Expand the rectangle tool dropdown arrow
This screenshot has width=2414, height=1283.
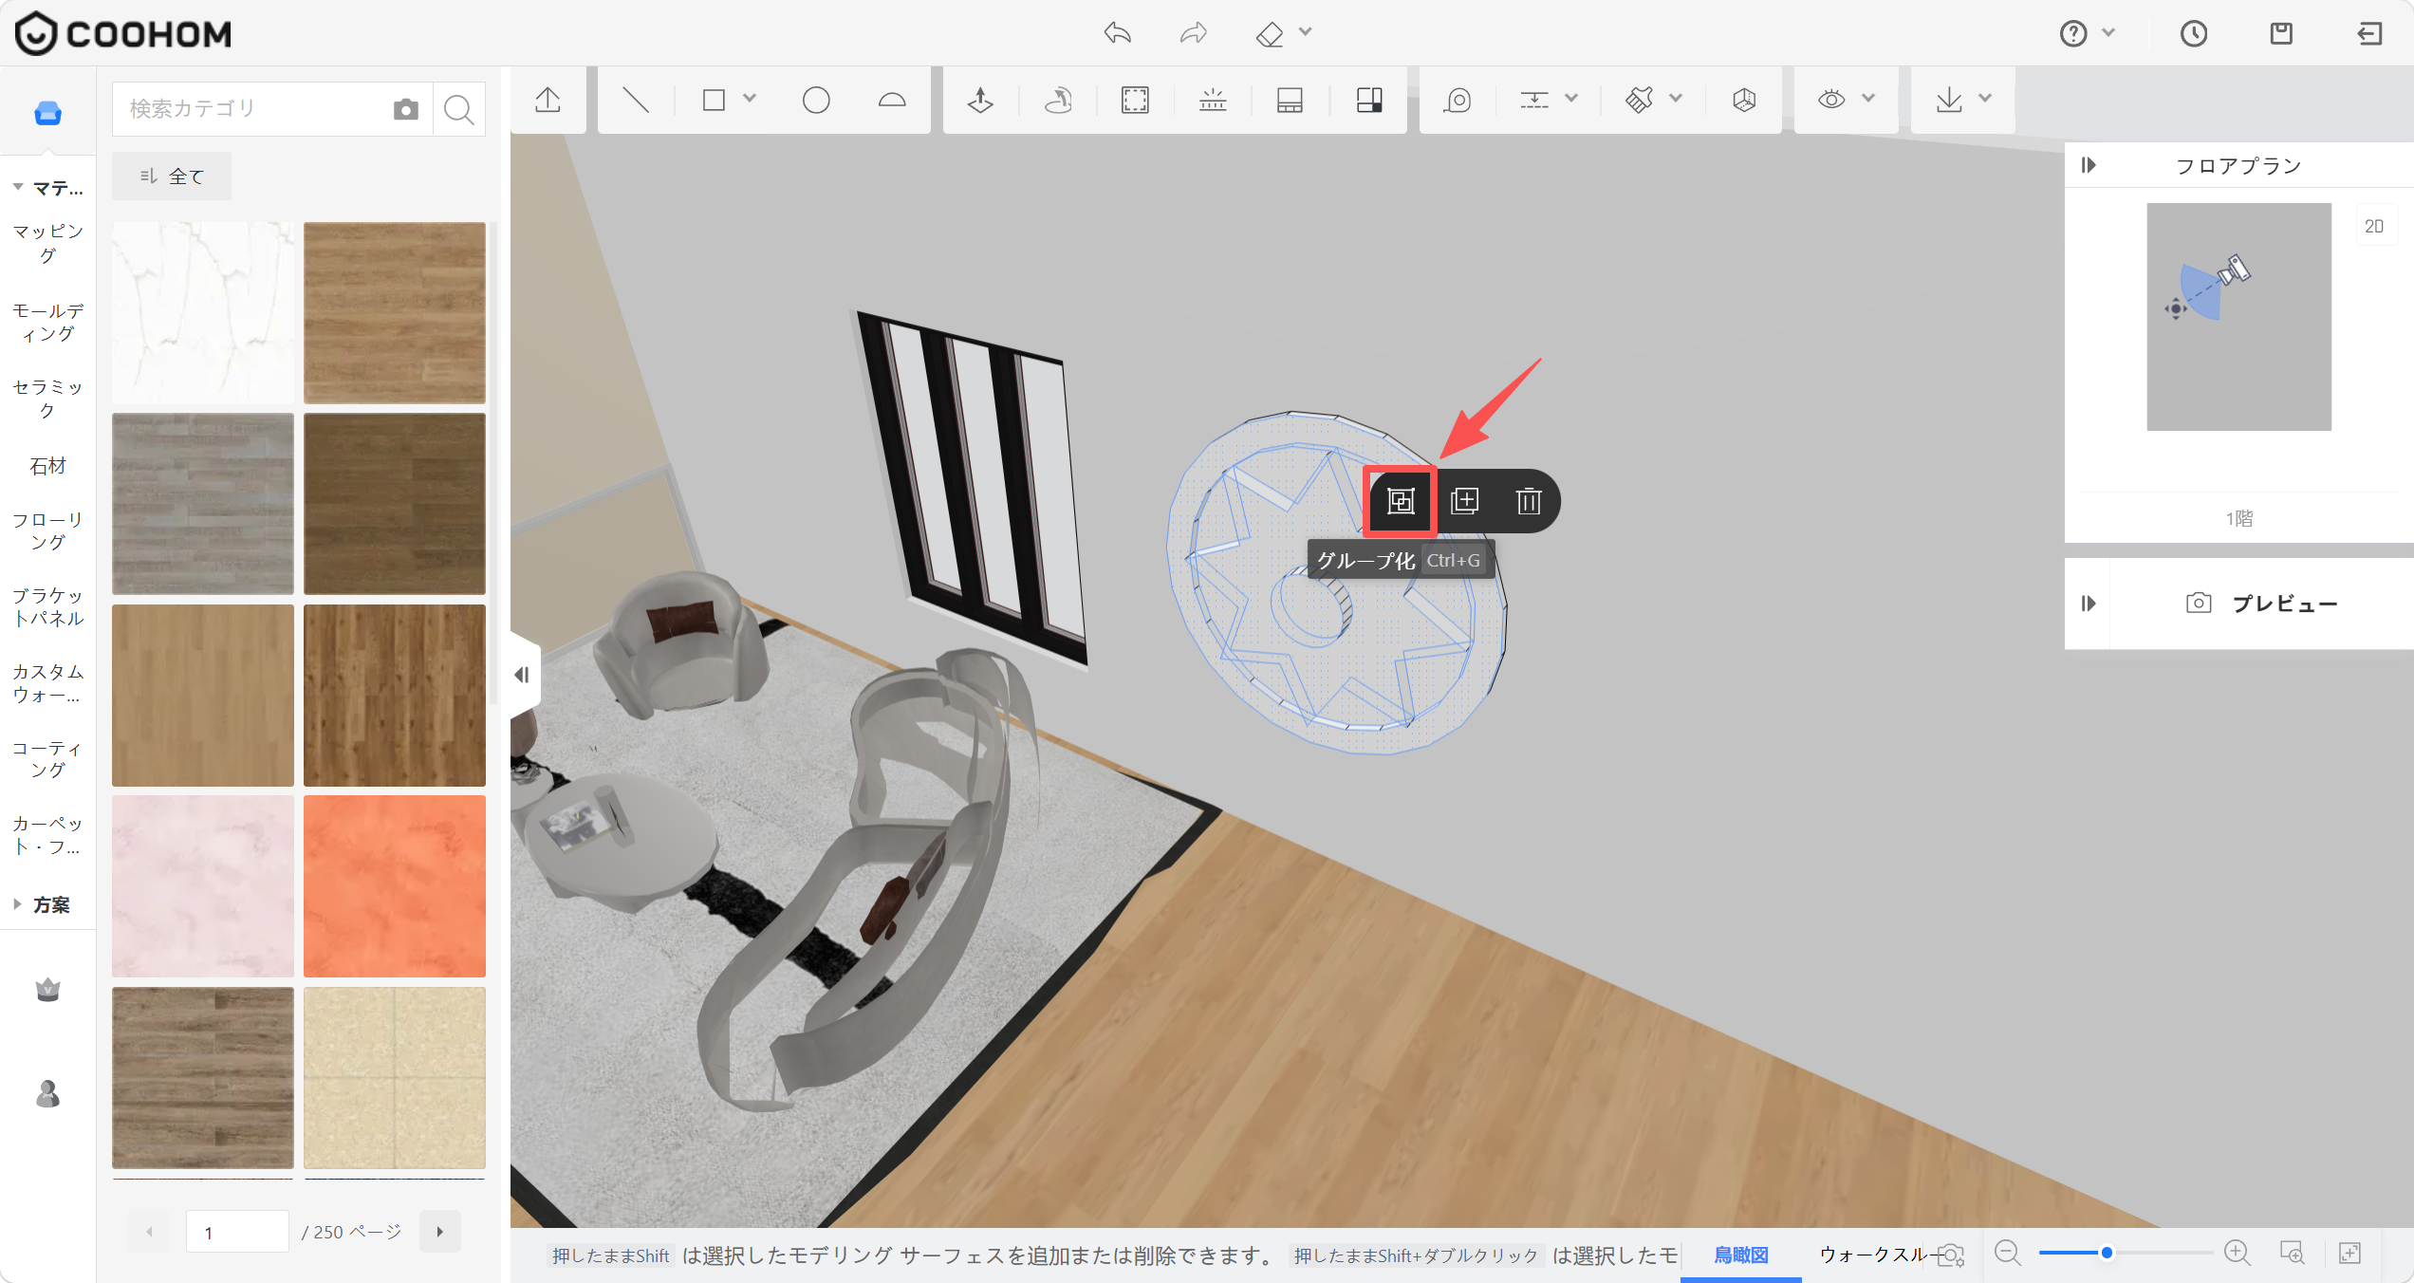750,98
